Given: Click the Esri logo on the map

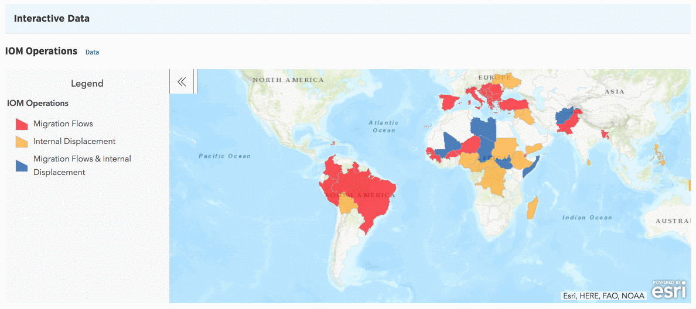Looking at the screenshot, I should 669,290.
